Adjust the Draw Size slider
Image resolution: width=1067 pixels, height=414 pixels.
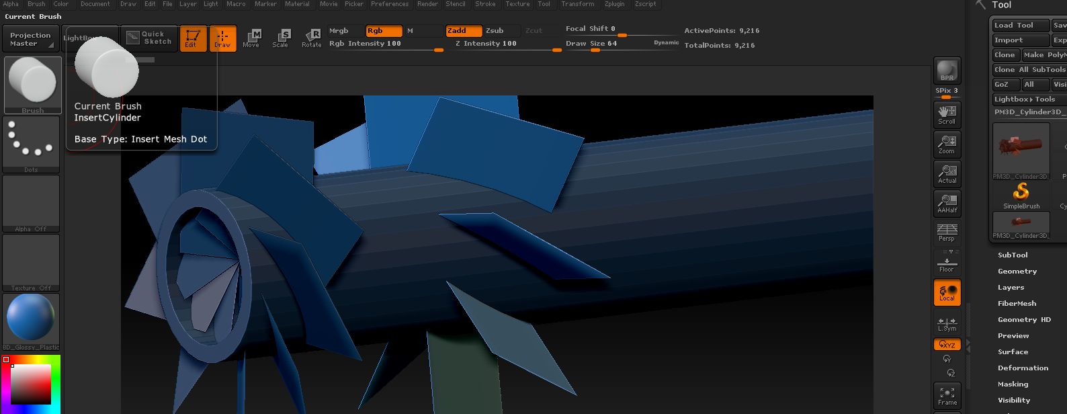(x=607, y=44)
